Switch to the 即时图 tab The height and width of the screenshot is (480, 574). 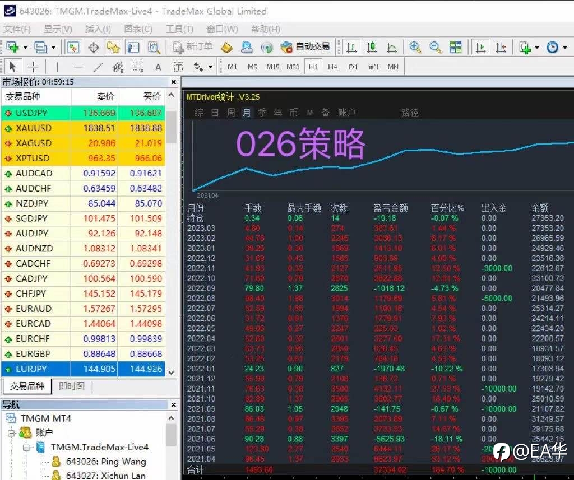pos(71,385)
